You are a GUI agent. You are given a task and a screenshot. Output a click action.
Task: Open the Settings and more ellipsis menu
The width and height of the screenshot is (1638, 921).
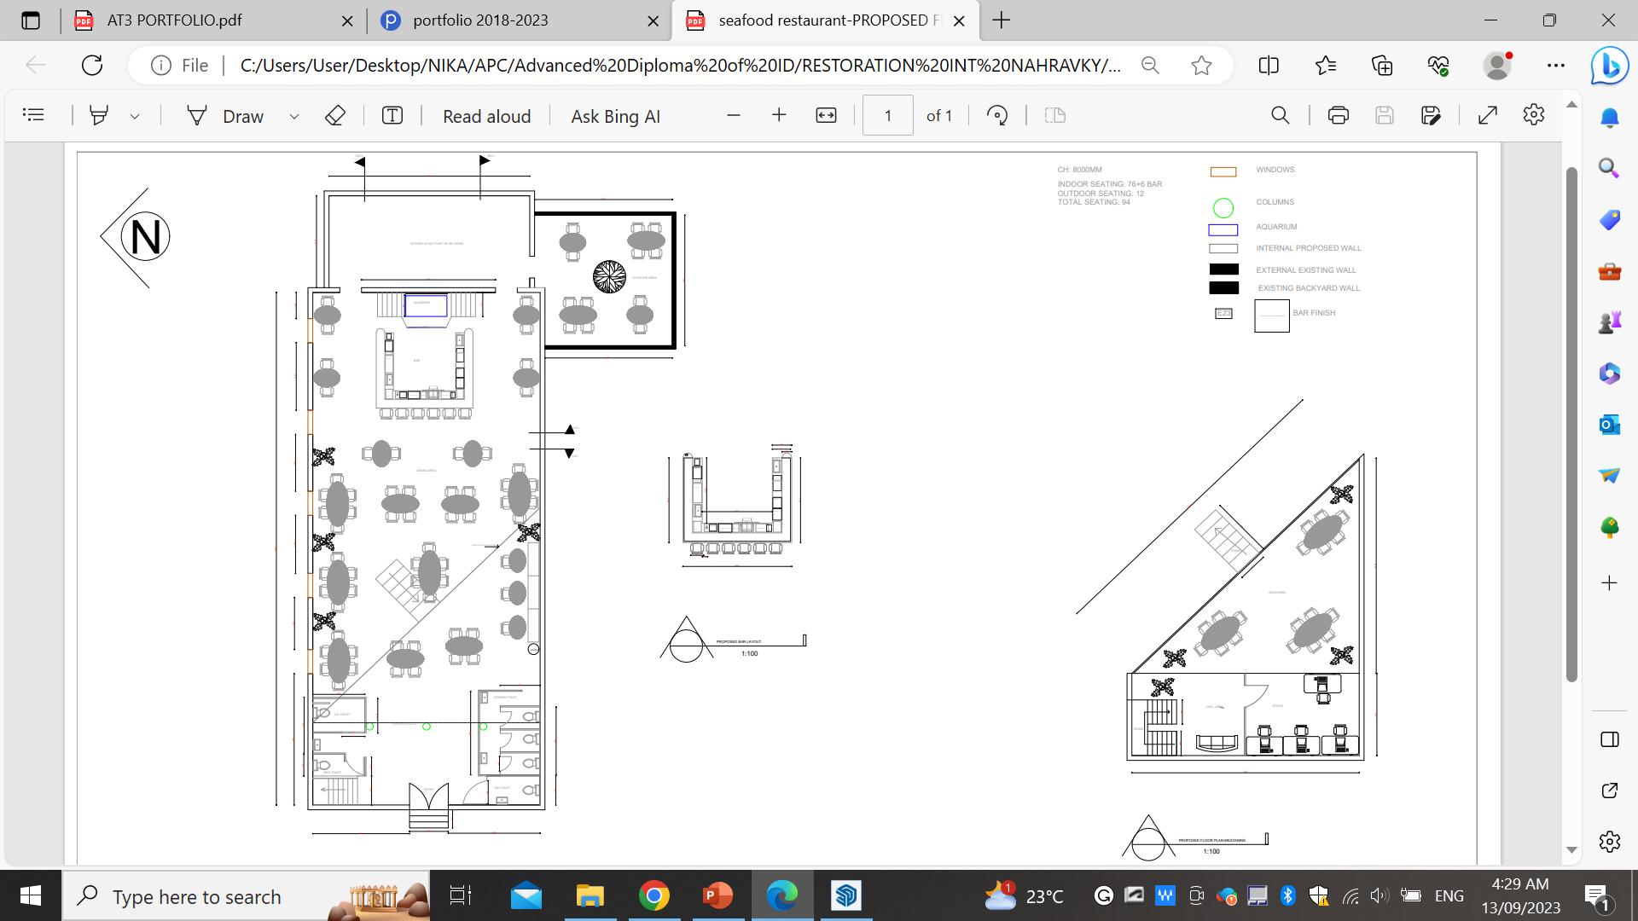1555,66
